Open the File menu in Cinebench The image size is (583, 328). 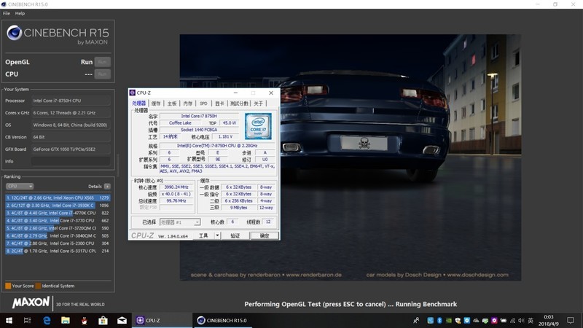[6, 13]
